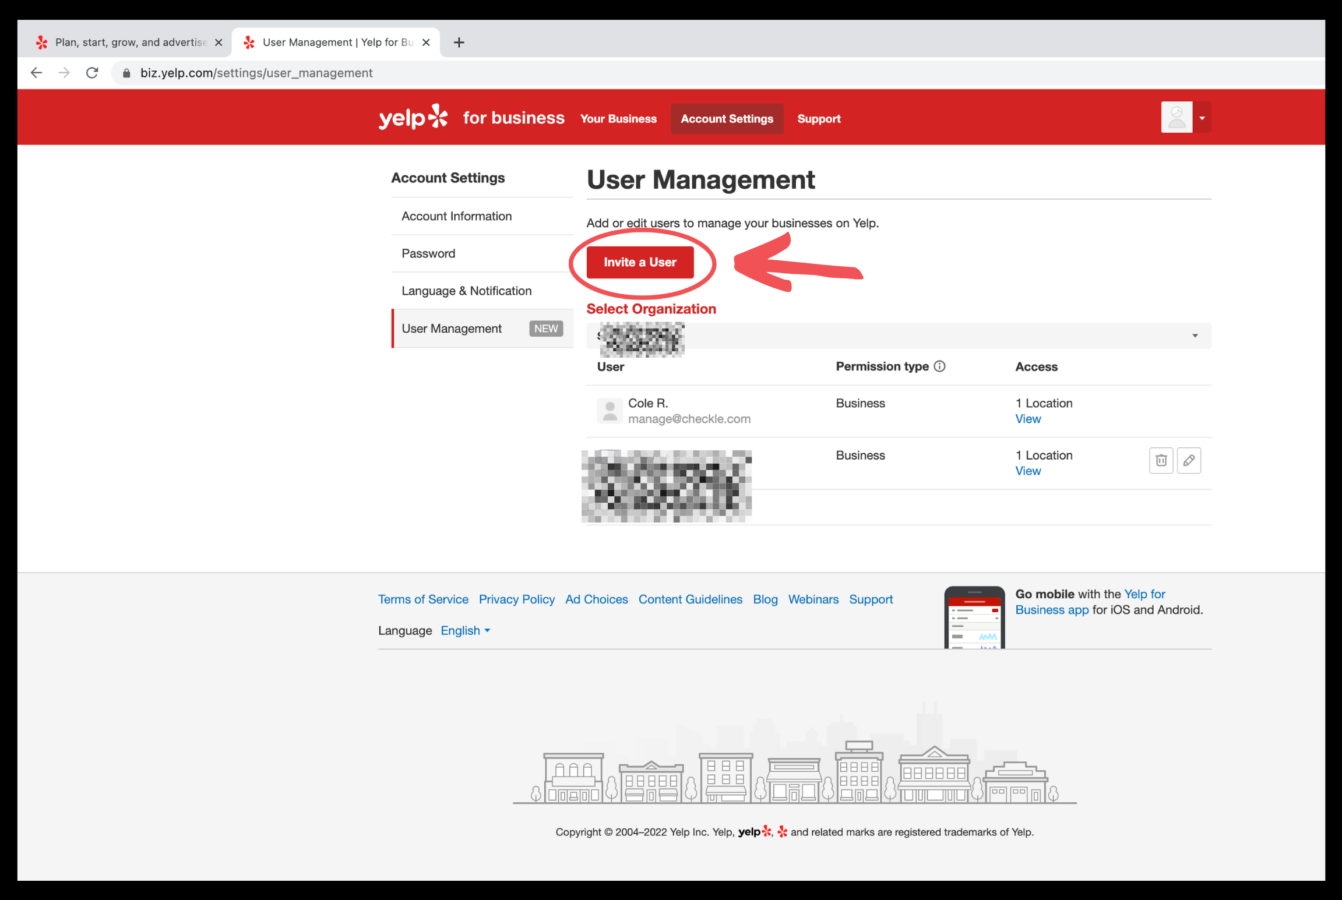Delete the second user with trash icon
This screenshot has height=900, width=1342.
click(x=1161, y=460)
